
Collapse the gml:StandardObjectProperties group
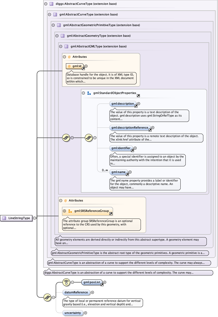pos(84,93)
